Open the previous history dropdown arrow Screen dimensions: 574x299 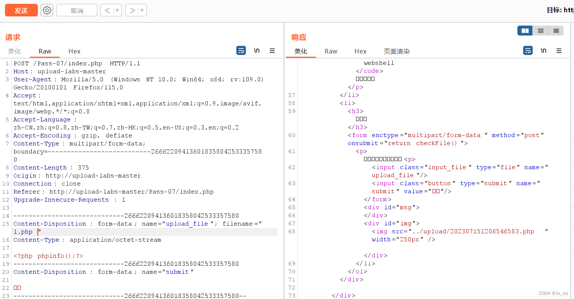click(117, 10)
